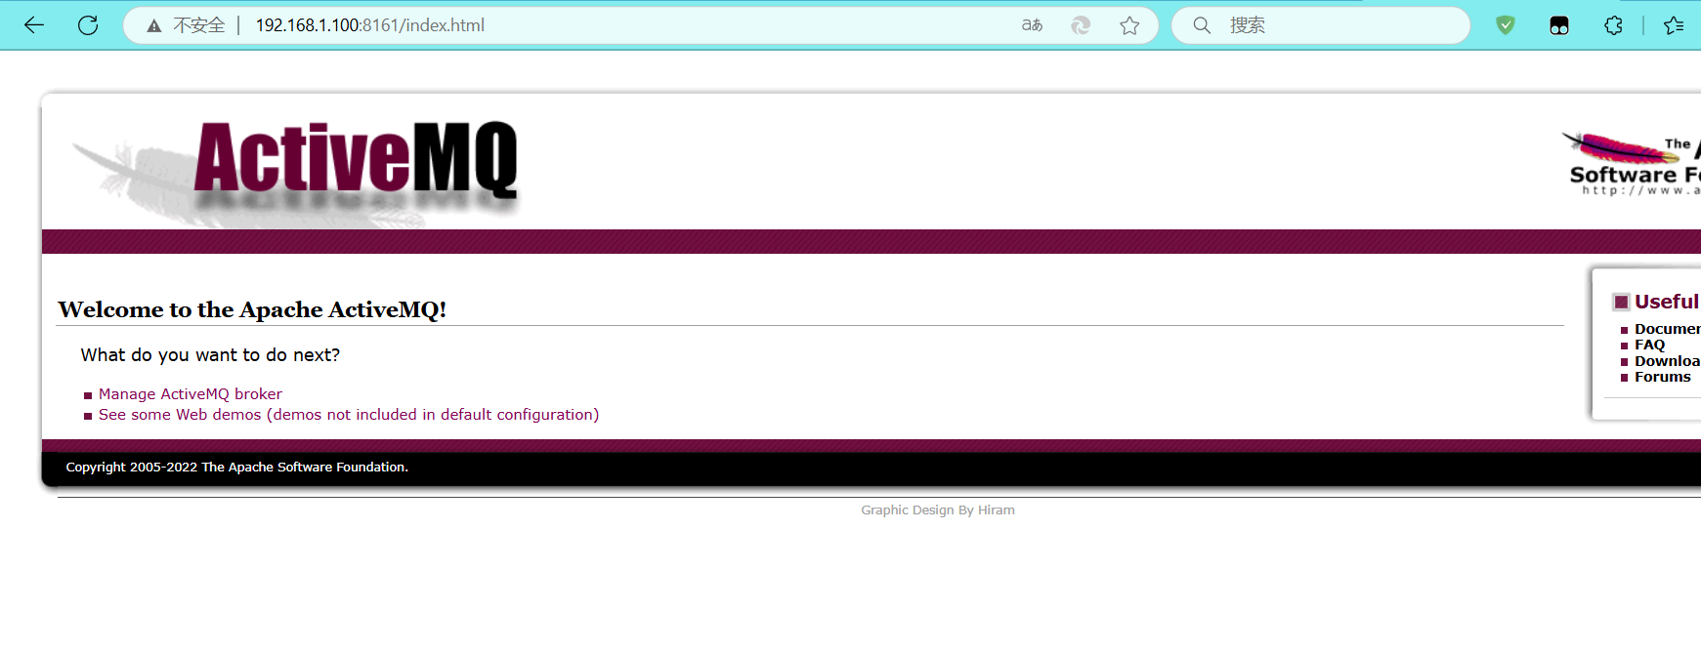This screenshot has height=652, width=1701.
Task: Add page to favorites with star icon
Action: tap(1129, 25)
